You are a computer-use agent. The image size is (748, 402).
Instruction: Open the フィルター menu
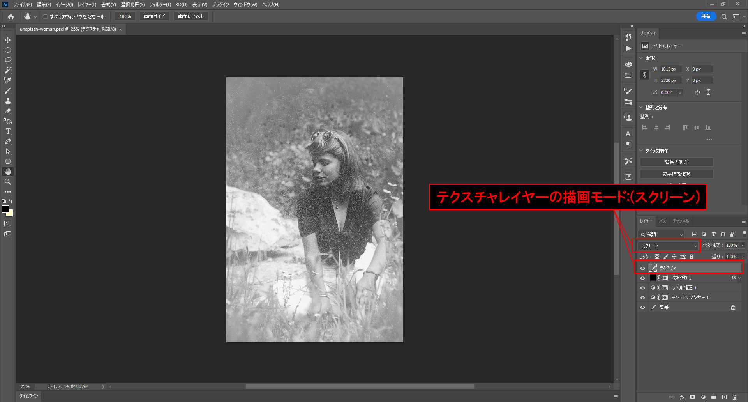160,5
